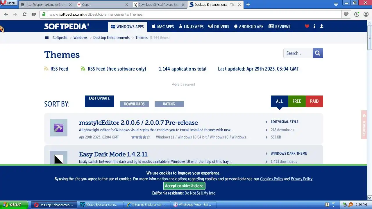Switch to WhatsApp Web taskbar item
Screen dimensions: 372x209
[194, 205]
